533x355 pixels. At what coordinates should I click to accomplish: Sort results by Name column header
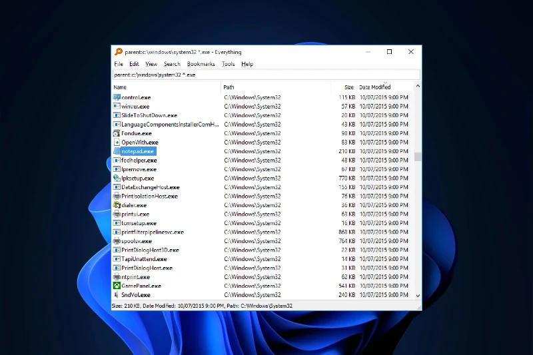click(x=166, y=87)
